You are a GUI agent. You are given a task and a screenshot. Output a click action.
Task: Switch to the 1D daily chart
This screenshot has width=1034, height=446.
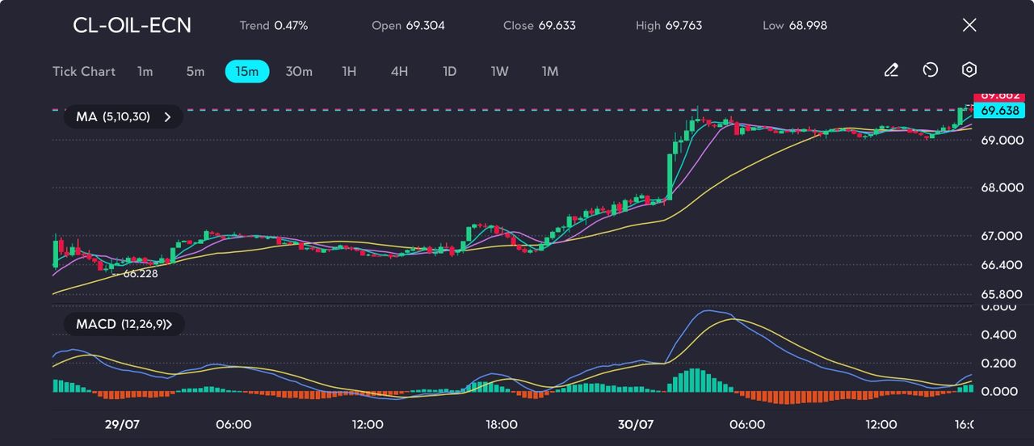pyautogui.click(x=450, y=71)
